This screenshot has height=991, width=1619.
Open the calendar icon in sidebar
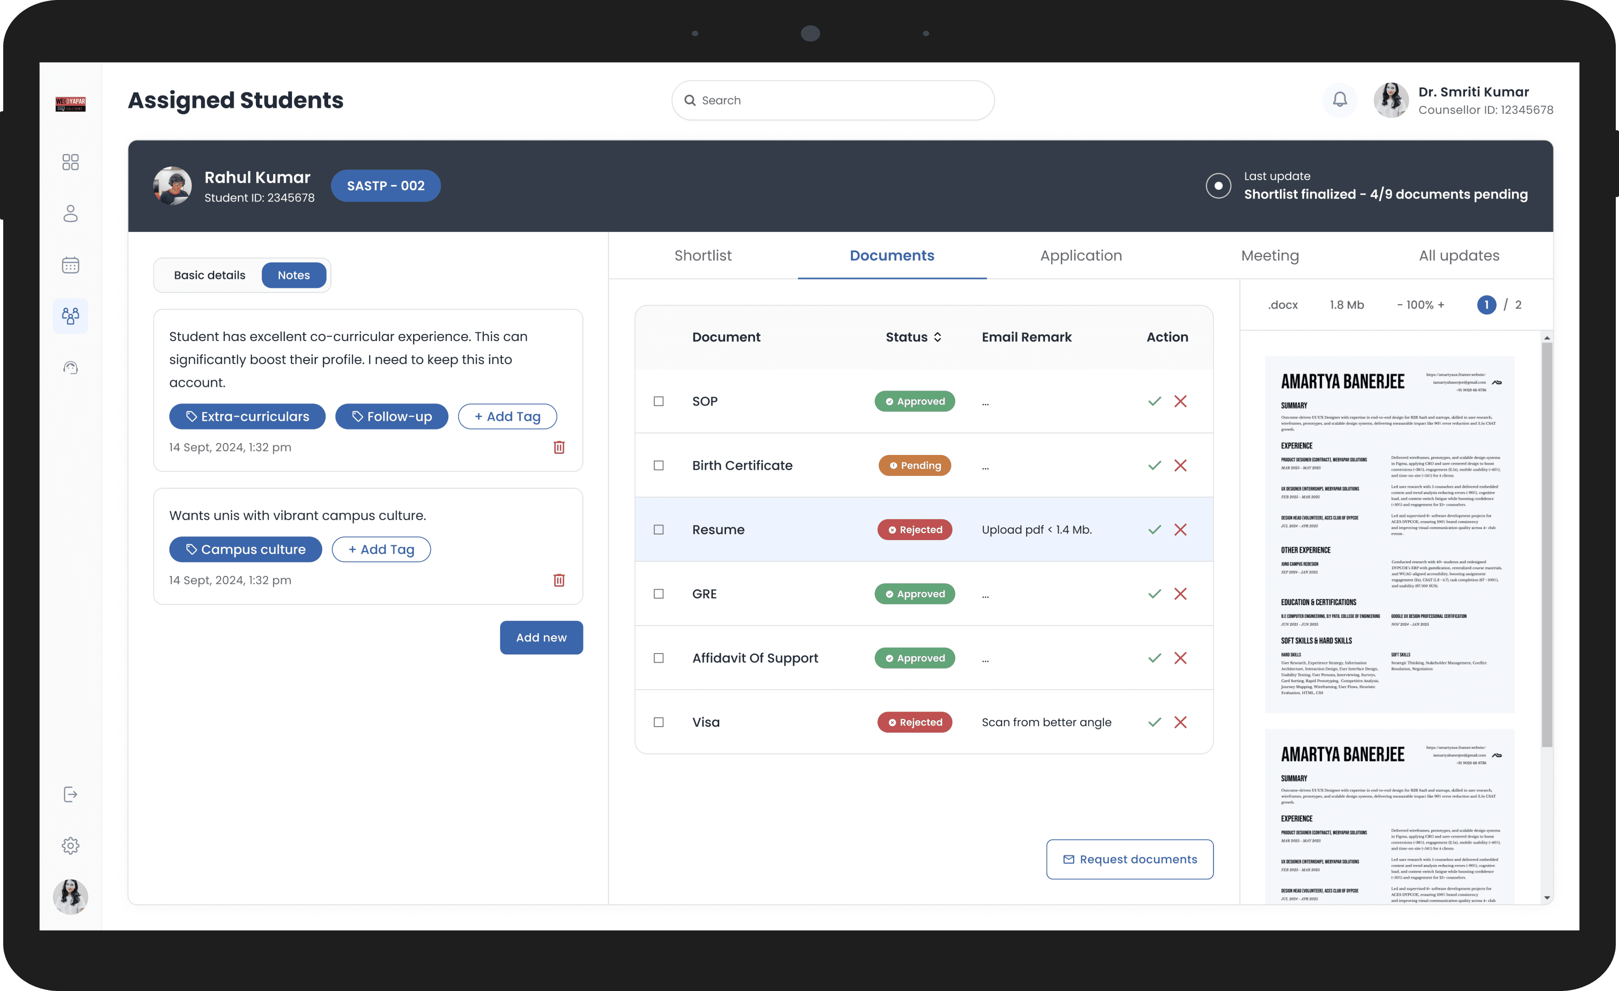70,265
